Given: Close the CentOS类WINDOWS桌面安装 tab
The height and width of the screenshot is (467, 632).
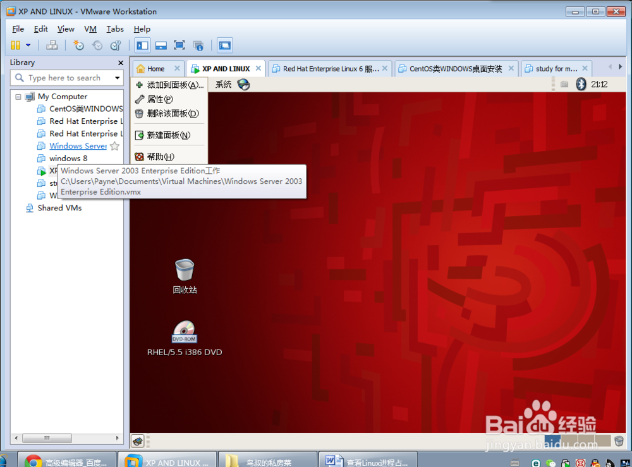Looking at the screenshot, I should 511,68.
